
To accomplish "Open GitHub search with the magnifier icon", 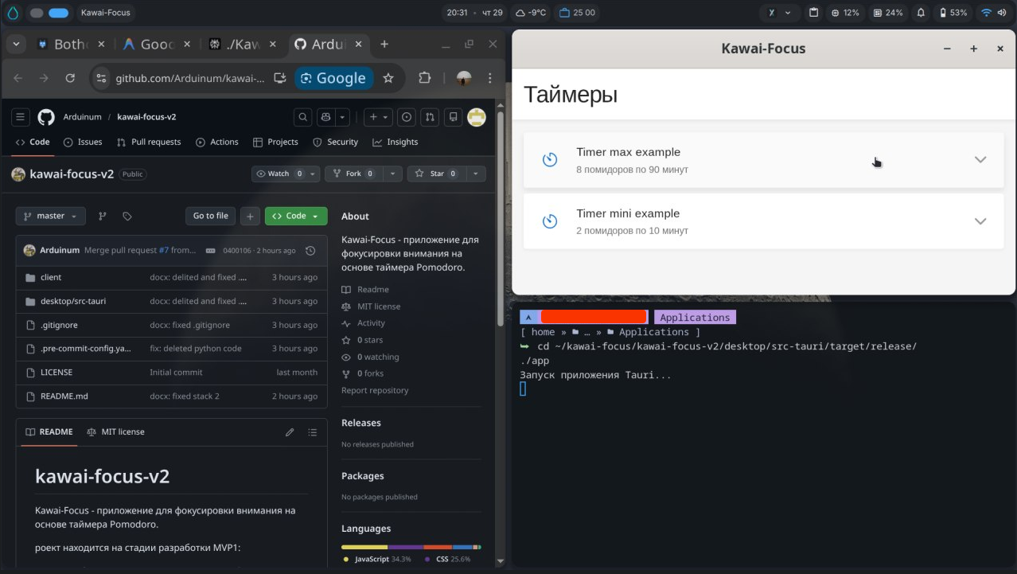I will 302,117.
